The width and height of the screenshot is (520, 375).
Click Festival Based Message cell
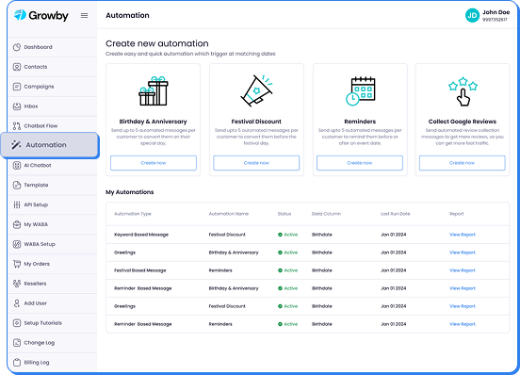click(140, 270)
